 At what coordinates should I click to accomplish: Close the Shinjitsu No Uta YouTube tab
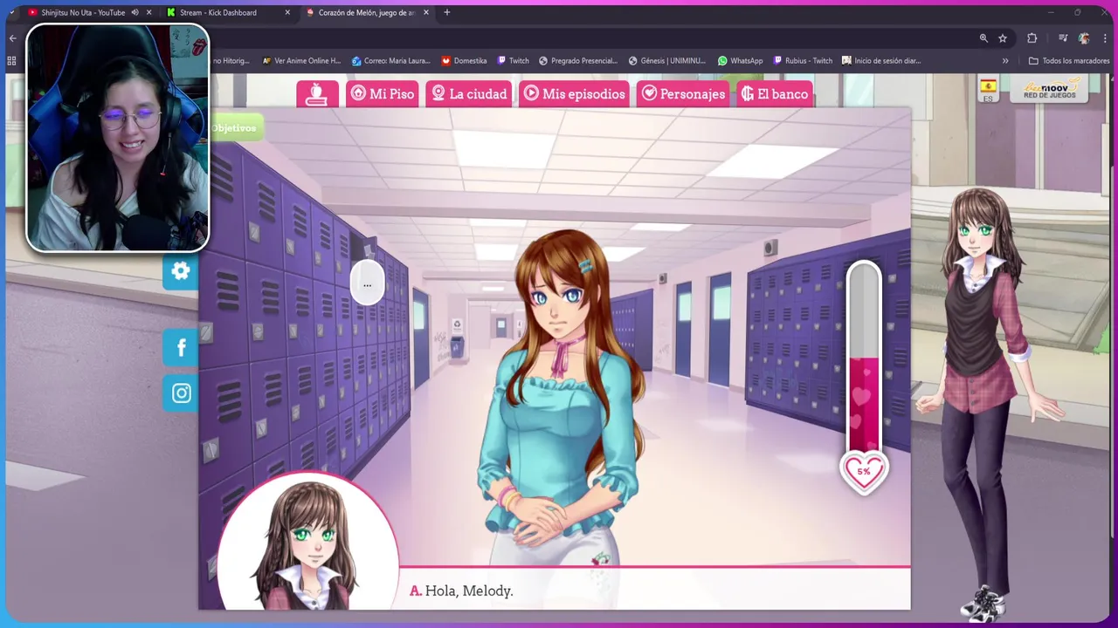pyautogui.click(x=149, y=12)
